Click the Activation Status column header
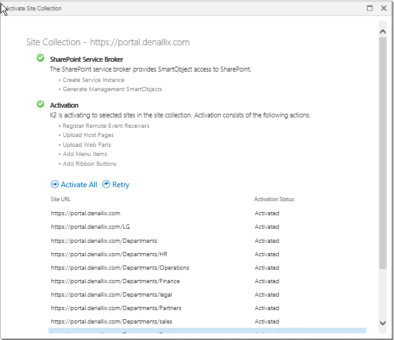The width and height of the screenshot is (394, 340). (274, 199)
